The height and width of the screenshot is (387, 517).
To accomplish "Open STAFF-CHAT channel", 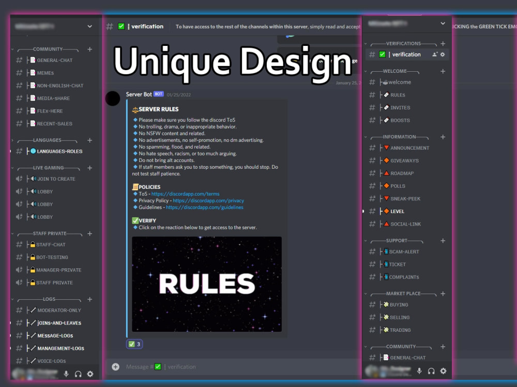I will click(x=50, y=245).
